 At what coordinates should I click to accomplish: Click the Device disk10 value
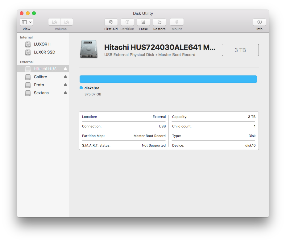[x=250, y=145]
